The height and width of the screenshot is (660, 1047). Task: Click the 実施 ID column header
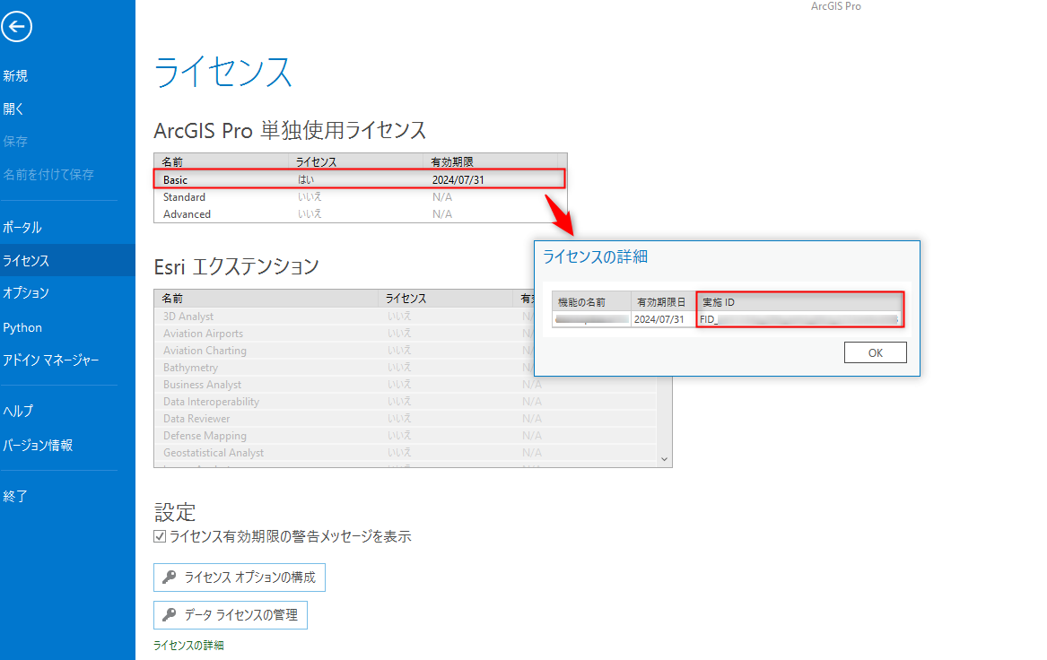(x=798, y=303)
